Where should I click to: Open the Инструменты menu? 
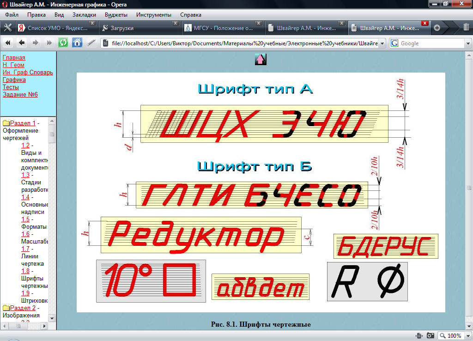point(153,15)
